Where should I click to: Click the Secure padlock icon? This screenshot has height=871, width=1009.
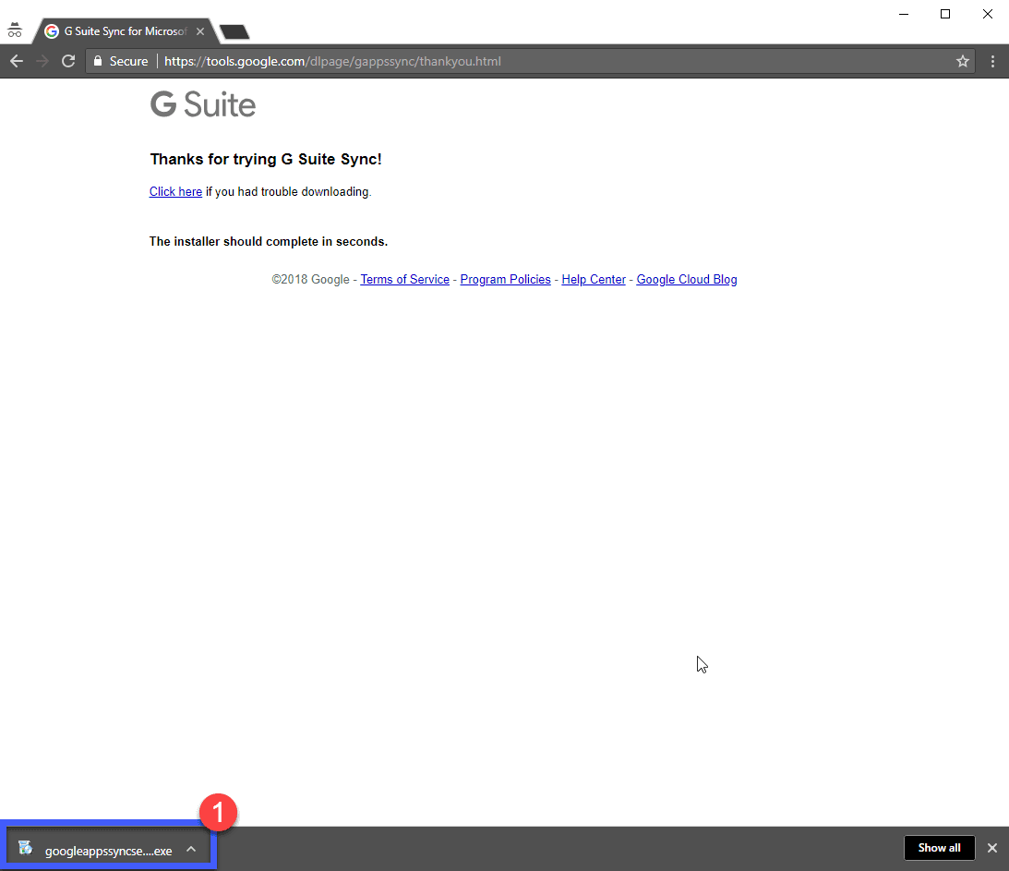[98, 61]
